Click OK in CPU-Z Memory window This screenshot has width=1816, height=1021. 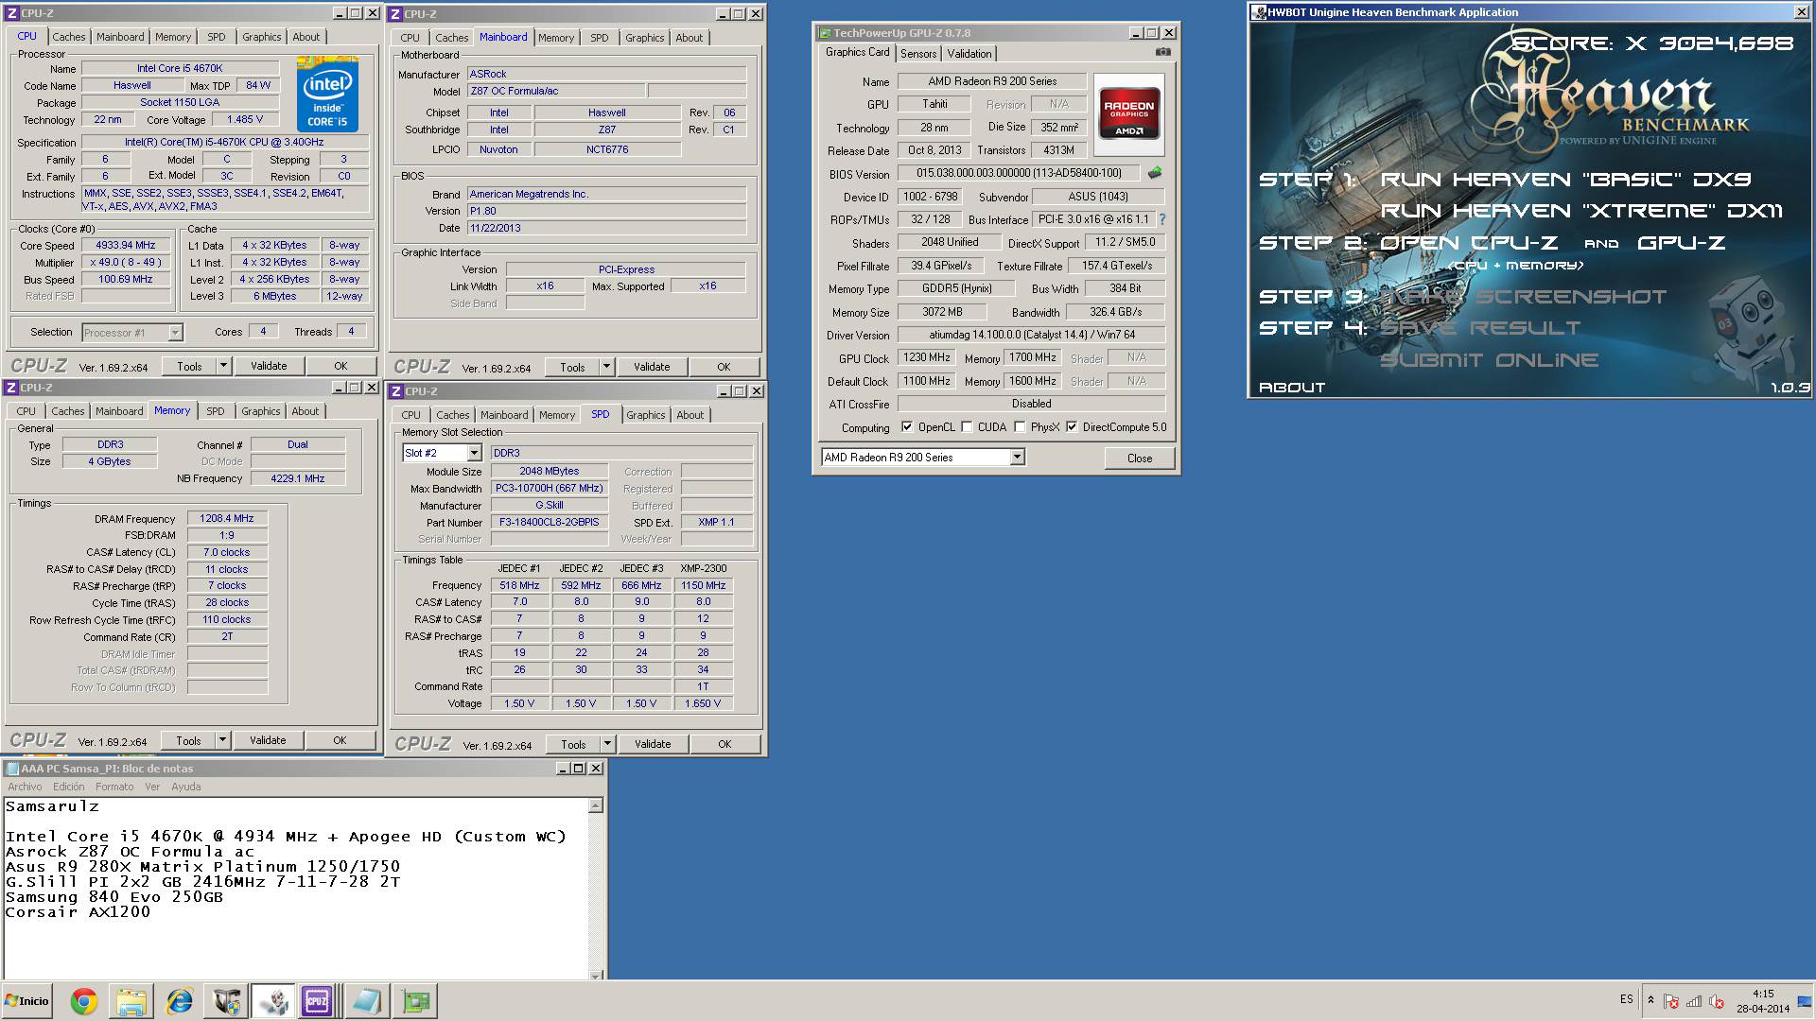point(340,740)
